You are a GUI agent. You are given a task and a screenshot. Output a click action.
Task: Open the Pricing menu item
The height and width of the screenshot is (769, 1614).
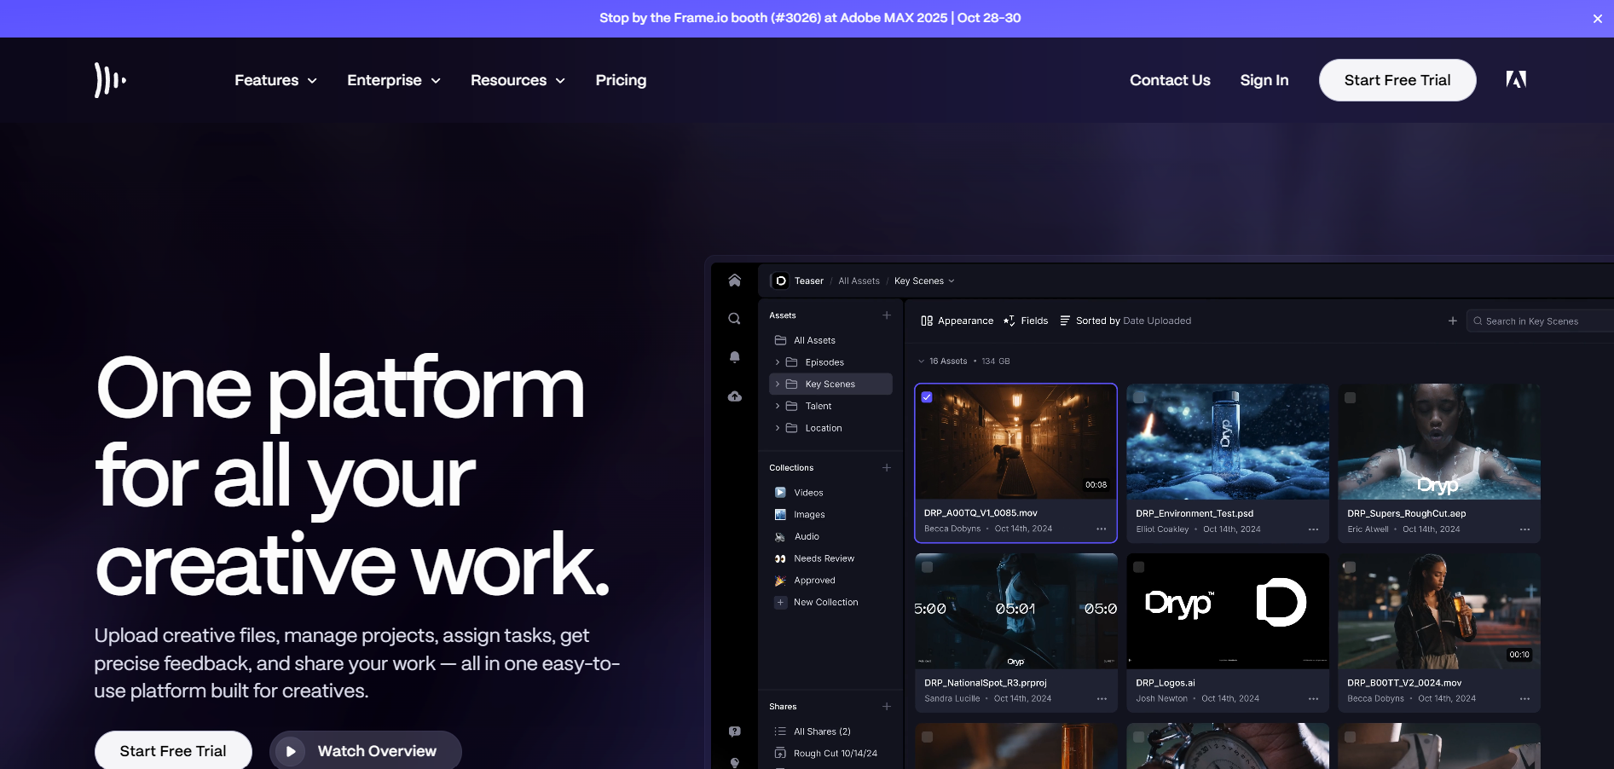click(621, 80)
